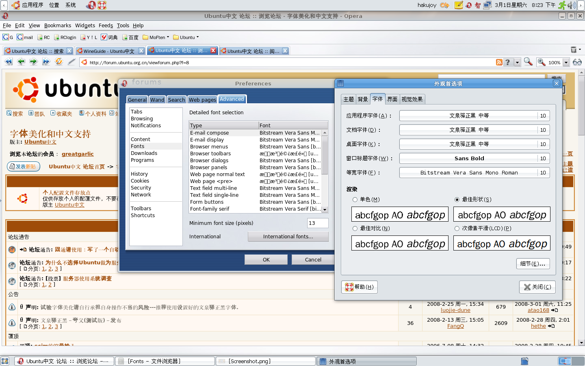
Task: Select 次像素平滑(LCD)(P) radio button
Action: point(457,228)
